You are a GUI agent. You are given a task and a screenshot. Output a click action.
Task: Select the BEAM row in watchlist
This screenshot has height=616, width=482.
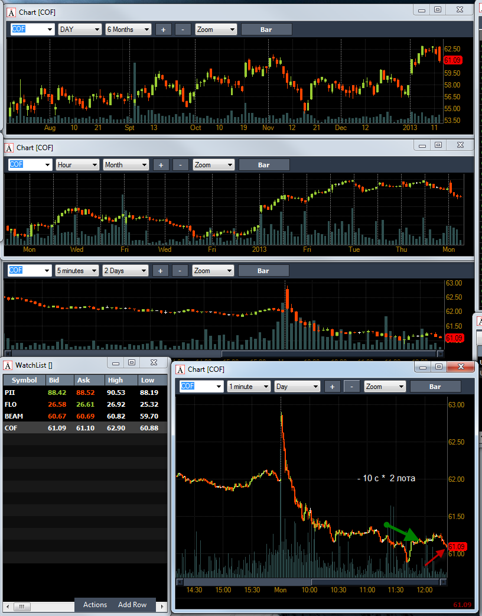(85, 416)
